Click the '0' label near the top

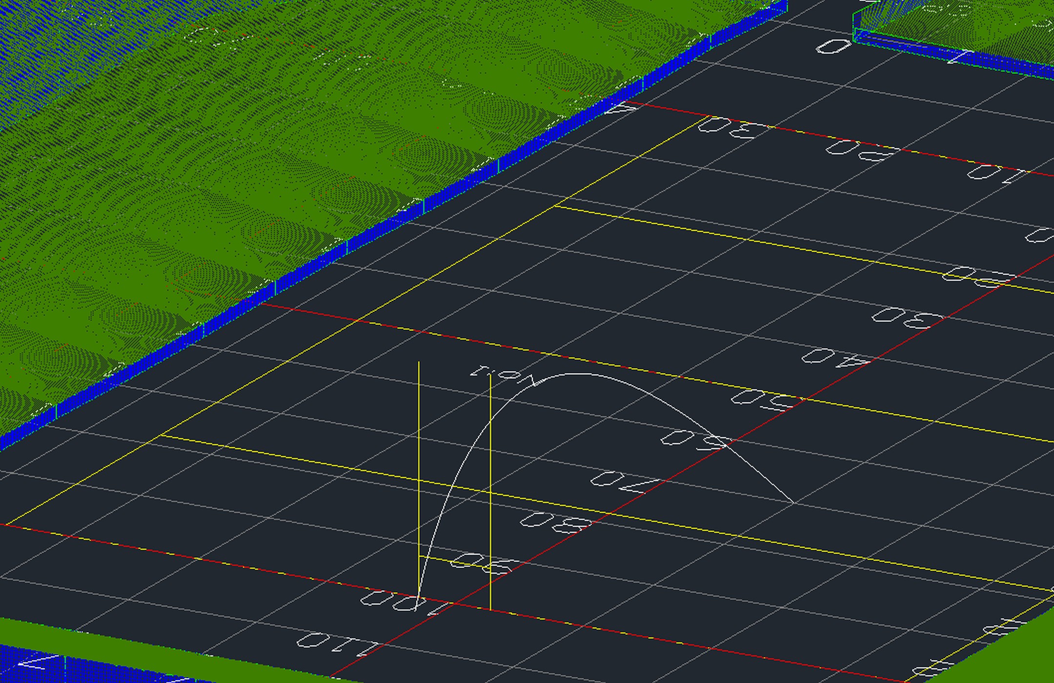point(833,47)
